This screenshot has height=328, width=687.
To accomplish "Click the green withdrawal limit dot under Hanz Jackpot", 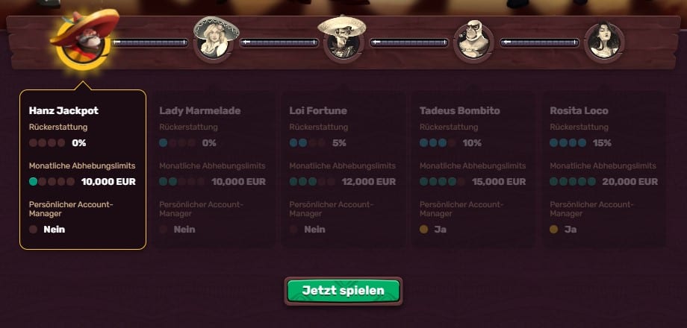I will [x=34, y=181].
